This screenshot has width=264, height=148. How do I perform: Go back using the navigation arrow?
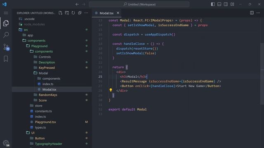pos(77,5)
